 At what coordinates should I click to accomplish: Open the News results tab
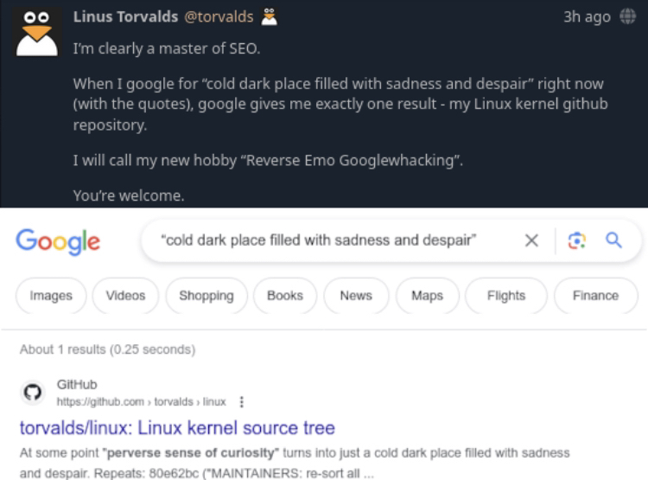click(x=356, y=296)
